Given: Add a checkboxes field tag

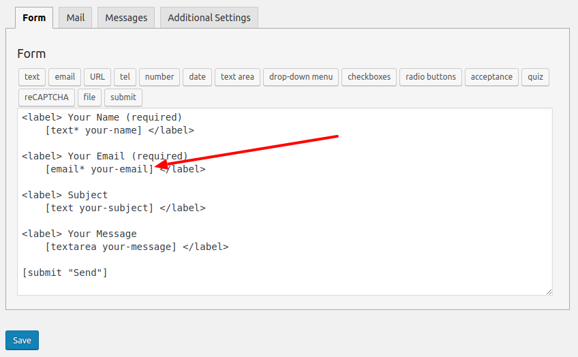Looking at the screenshot, I should click(369, 77).
